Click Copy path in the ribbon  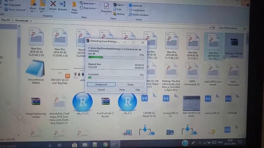pyautogui.click(x=13, y=5)
